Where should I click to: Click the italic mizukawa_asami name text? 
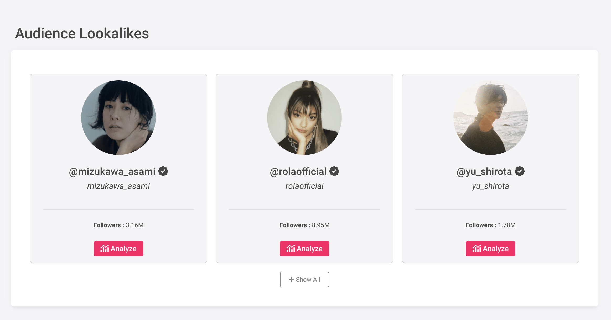point(118,186)
